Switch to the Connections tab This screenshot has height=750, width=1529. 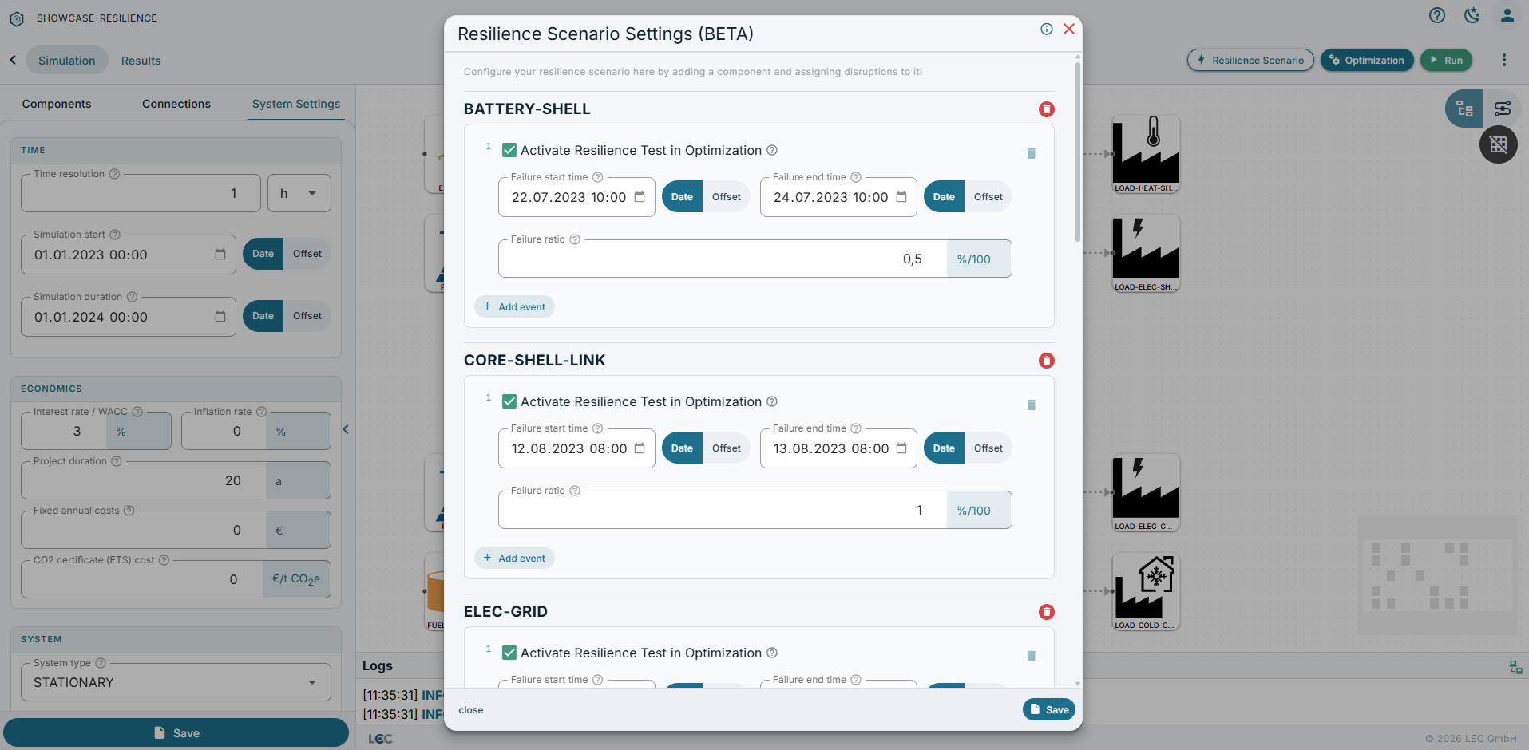click(x=176, y=104)
